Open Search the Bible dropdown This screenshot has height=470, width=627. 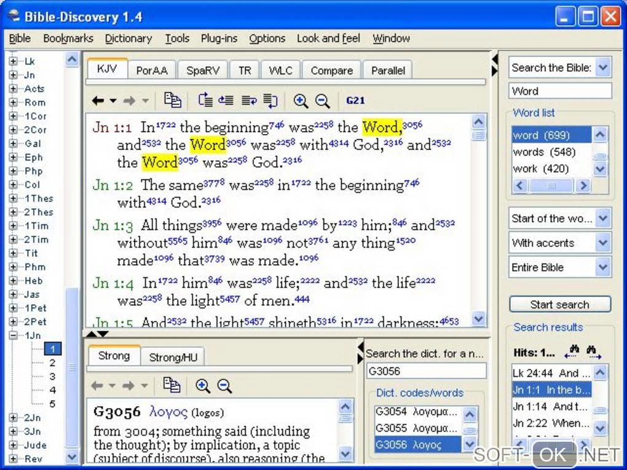coord(603,68)
